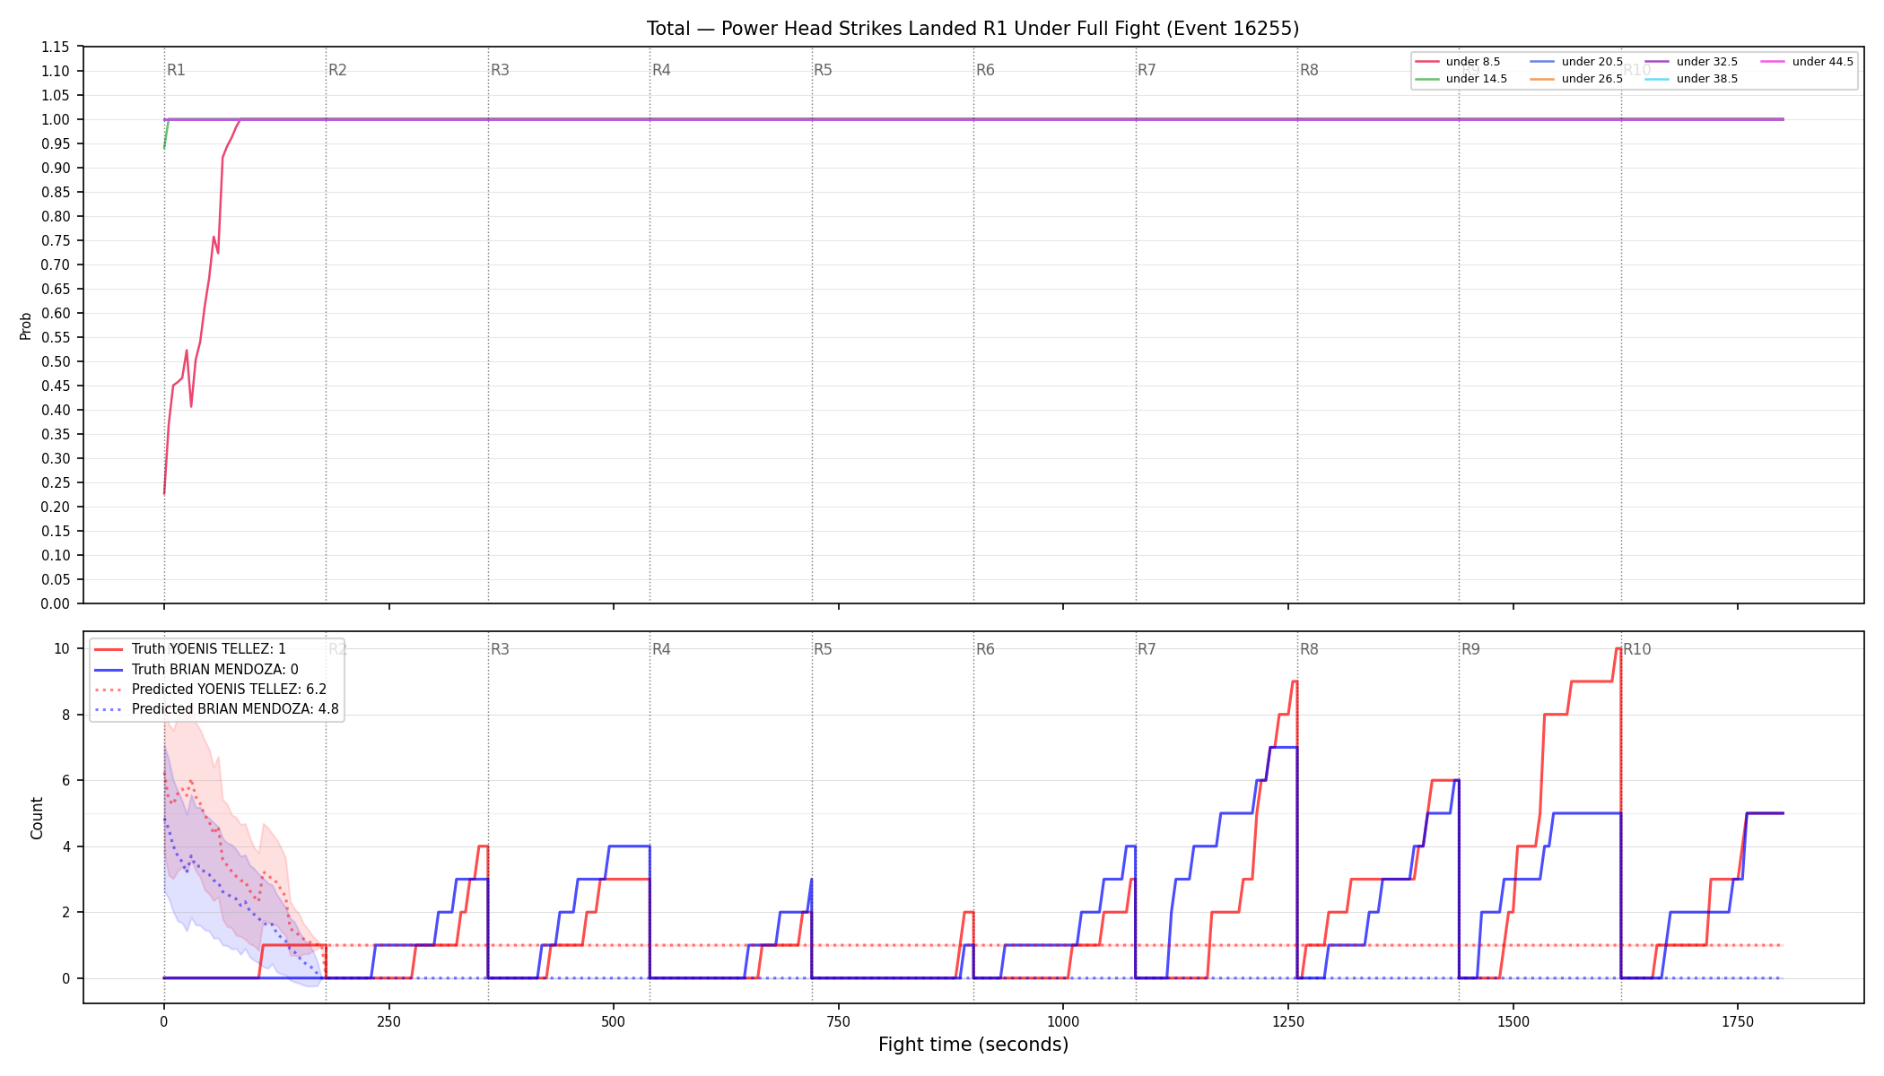Select the 'under 32.5' legend label
Image resolution: width=1884 pixels, height=1076 pixels.
coord(1707,62)
